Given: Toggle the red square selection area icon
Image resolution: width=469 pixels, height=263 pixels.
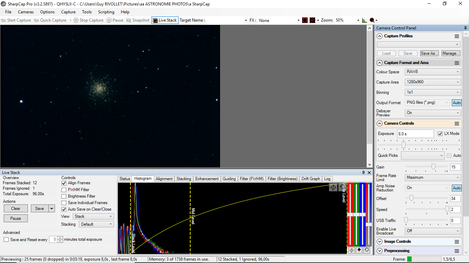Looking at the screenshot, I should point(305,20).
